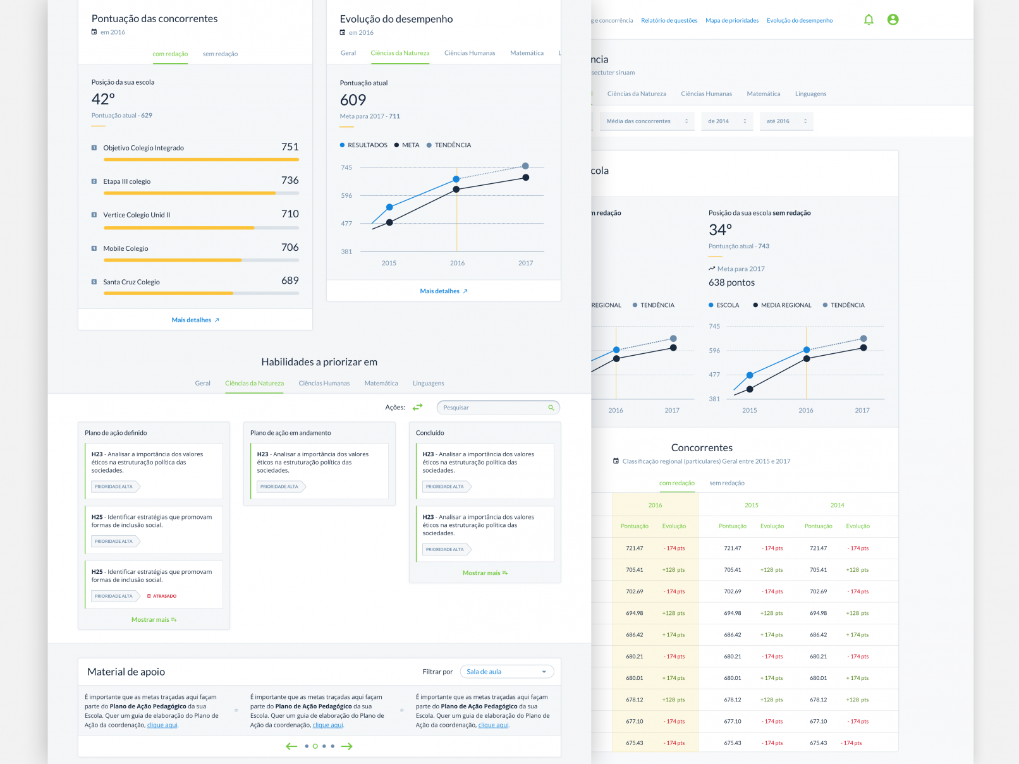Click 'Mostrar mais' in Concluído column
Screen dimensions: 1019x764
[x=484, y=573]
